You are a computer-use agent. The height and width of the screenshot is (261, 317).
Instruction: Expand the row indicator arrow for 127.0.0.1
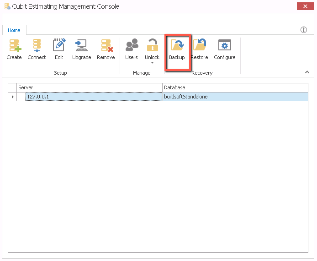[x=12, y=97]
